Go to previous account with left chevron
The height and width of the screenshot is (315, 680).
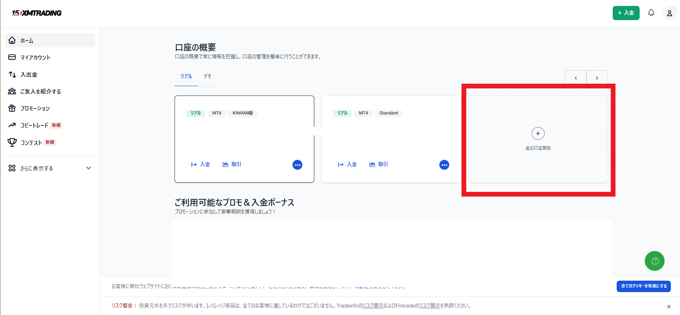coord(576,78)
